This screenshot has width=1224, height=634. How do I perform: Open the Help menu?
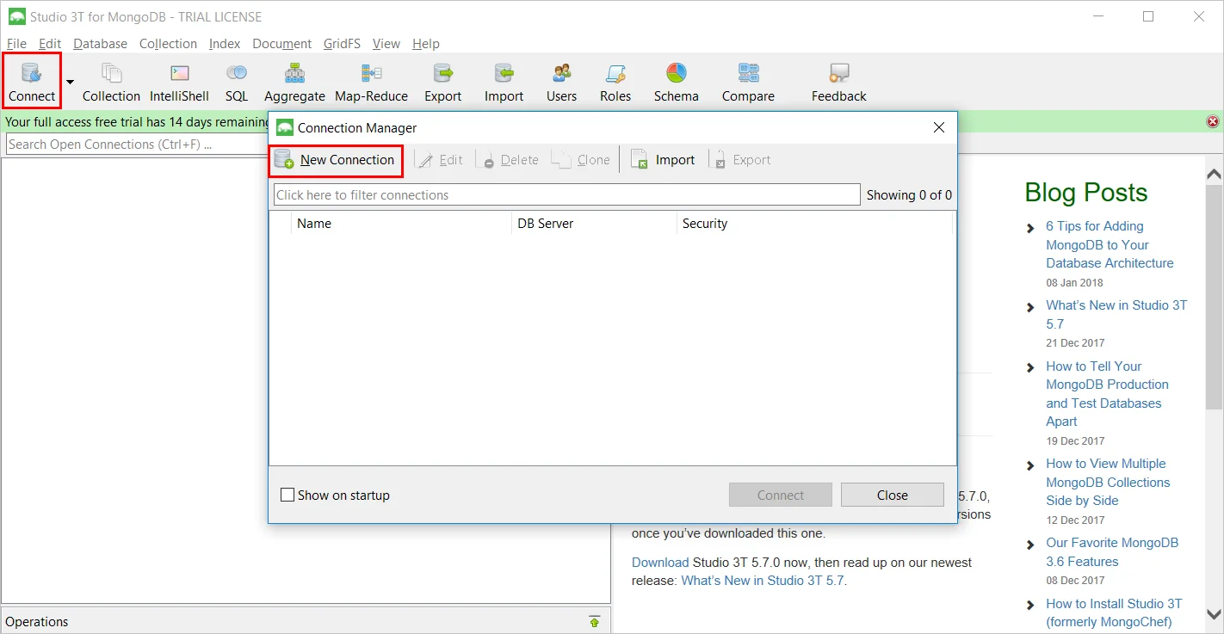coord(425,44)
